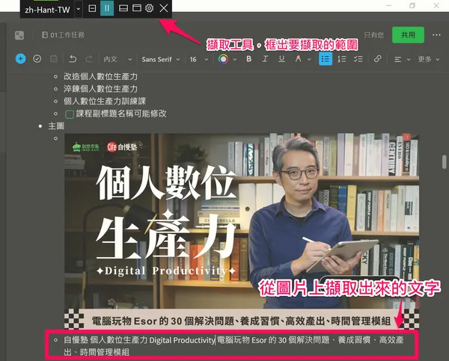Viewport: 449px width, 361px height.
Task: Click the text alignment icon
Action: (398, 60)
